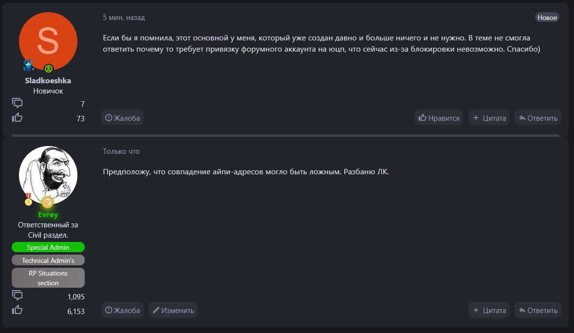Quote Sladkoeshka's post using Цитата
Viewport: 574px width, 333px height.
(x=489, y=118)
